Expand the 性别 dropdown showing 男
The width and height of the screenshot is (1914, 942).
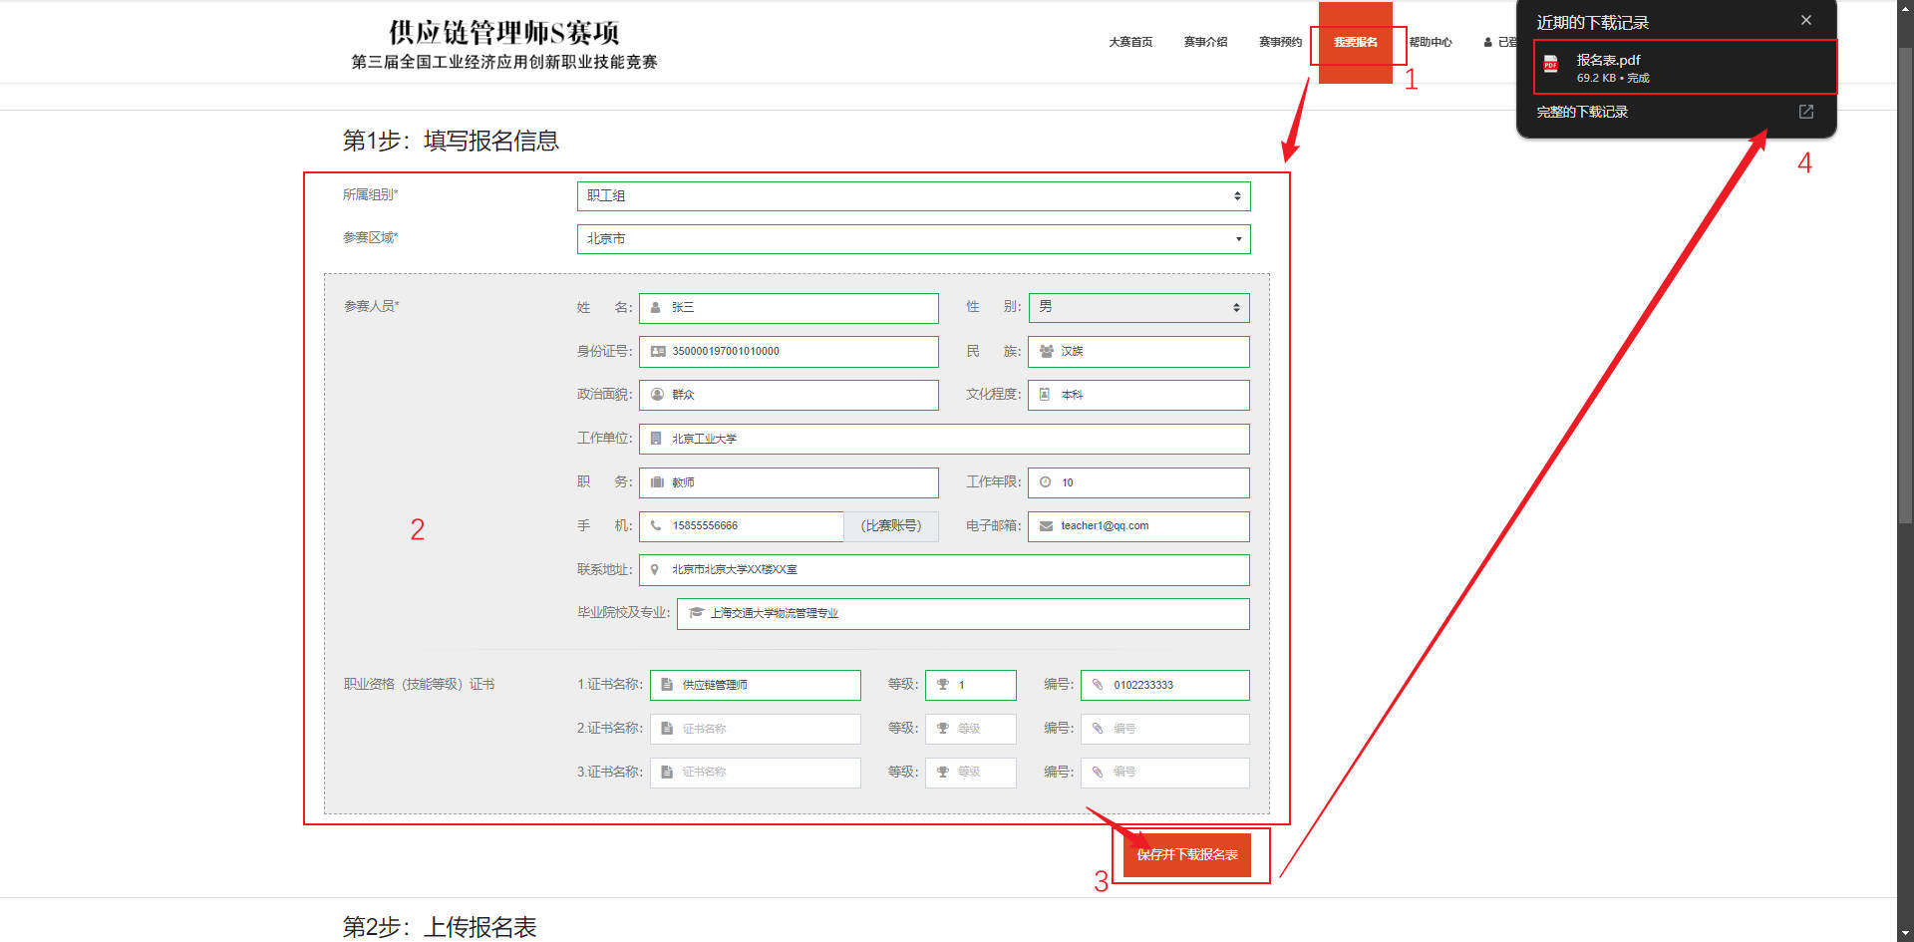[1138, 307]
